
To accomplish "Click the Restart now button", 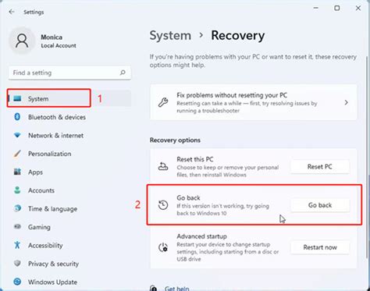I will pos(320,247).
